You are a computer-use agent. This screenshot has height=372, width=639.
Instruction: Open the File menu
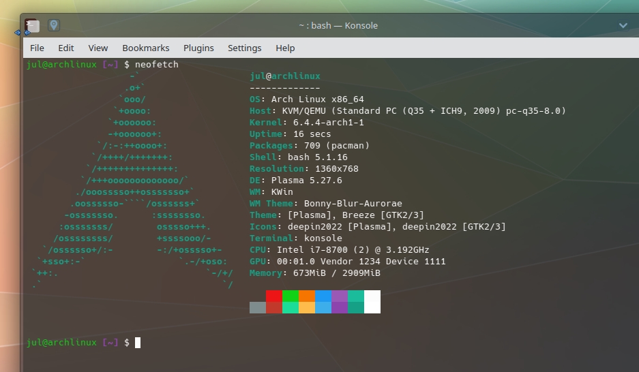click(x=38, y=48)
